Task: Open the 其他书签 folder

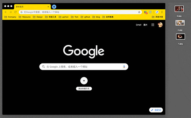Action: [157, 17]
